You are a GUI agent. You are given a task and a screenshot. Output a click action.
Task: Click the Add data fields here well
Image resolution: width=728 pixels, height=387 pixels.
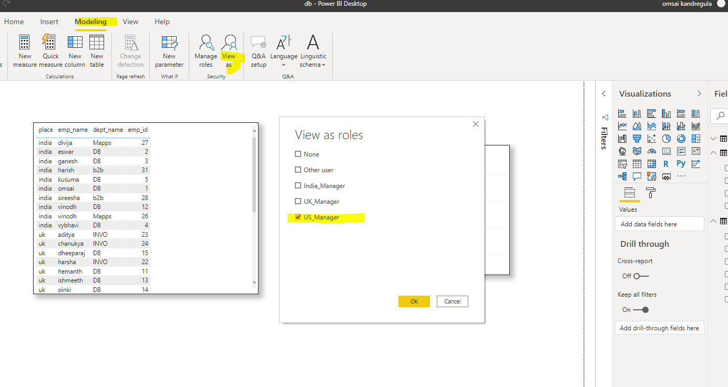click(x=659, y=224)
